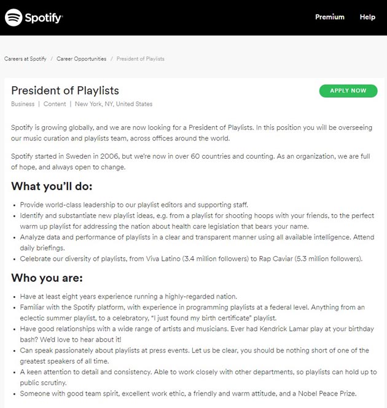Click paragraph about Spotify starting in Sweden
This screenshot has width=387, height=408.
point(192,162)
